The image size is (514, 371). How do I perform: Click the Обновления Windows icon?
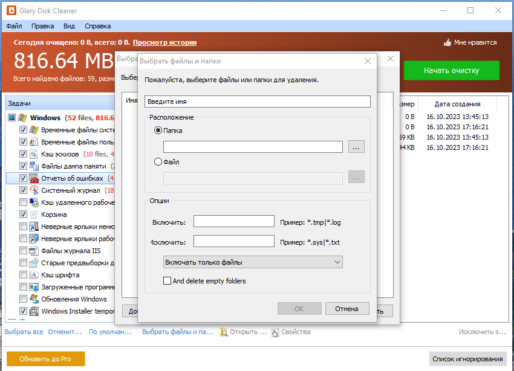pos(34,299)
